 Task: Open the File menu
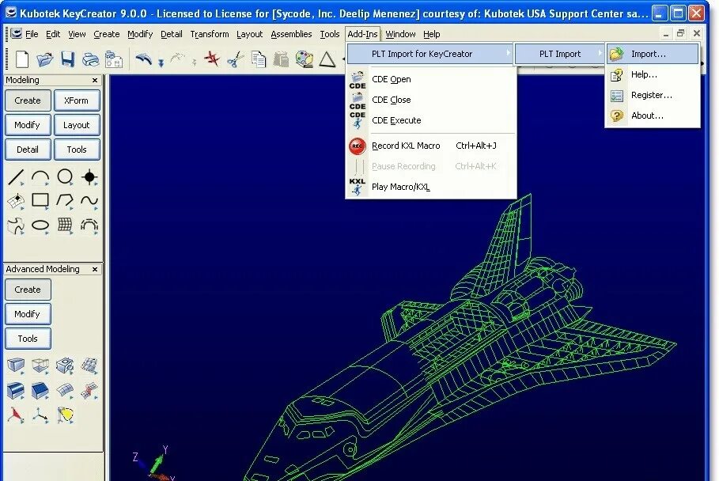point(32,34)
